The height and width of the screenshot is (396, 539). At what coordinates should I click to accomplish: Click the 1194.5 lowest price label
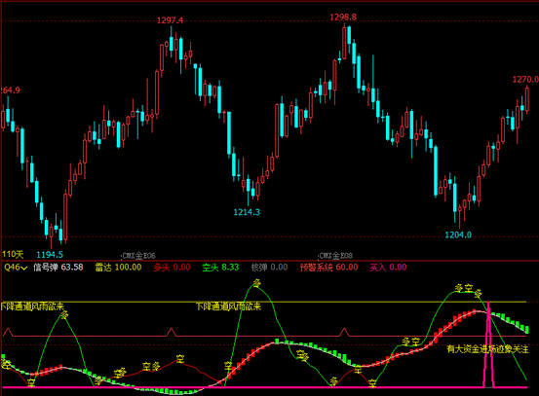tap(50, 255)
